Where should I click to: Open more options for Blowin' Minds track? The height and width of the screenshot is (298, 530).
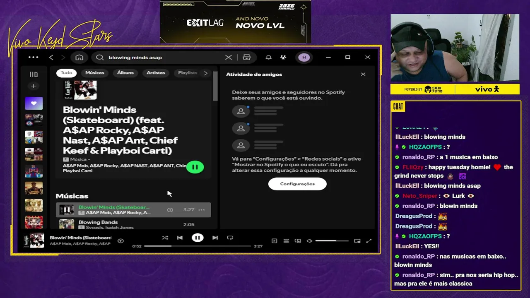tap(202, 210)
